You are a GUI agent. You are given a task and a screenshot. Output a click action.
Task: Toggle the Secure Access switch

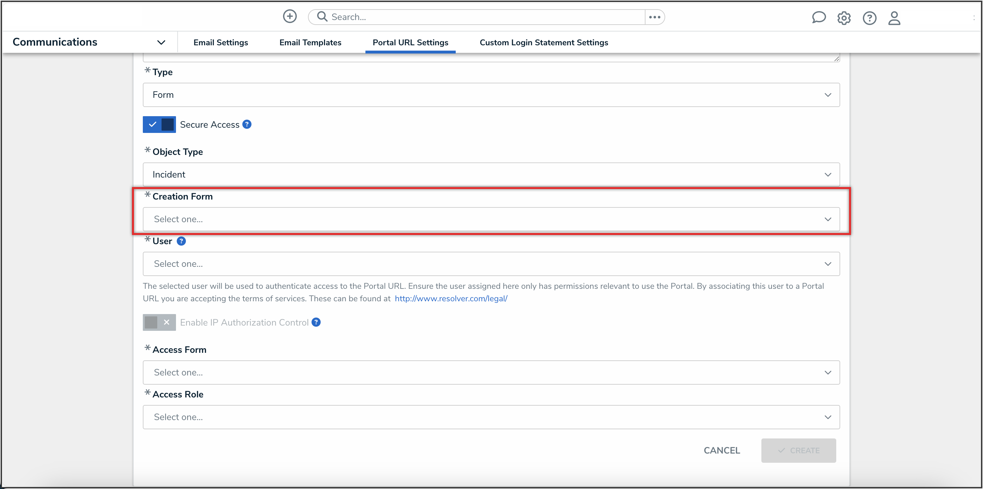click(159, 124)
